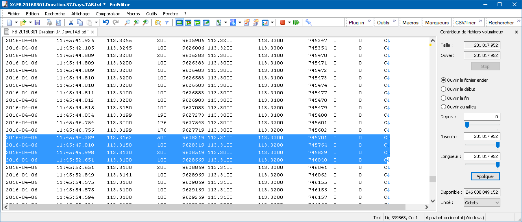This screenshot has width=522, height=222.
Task: Open the Affichage menu
Action: (x=80, y=14)
